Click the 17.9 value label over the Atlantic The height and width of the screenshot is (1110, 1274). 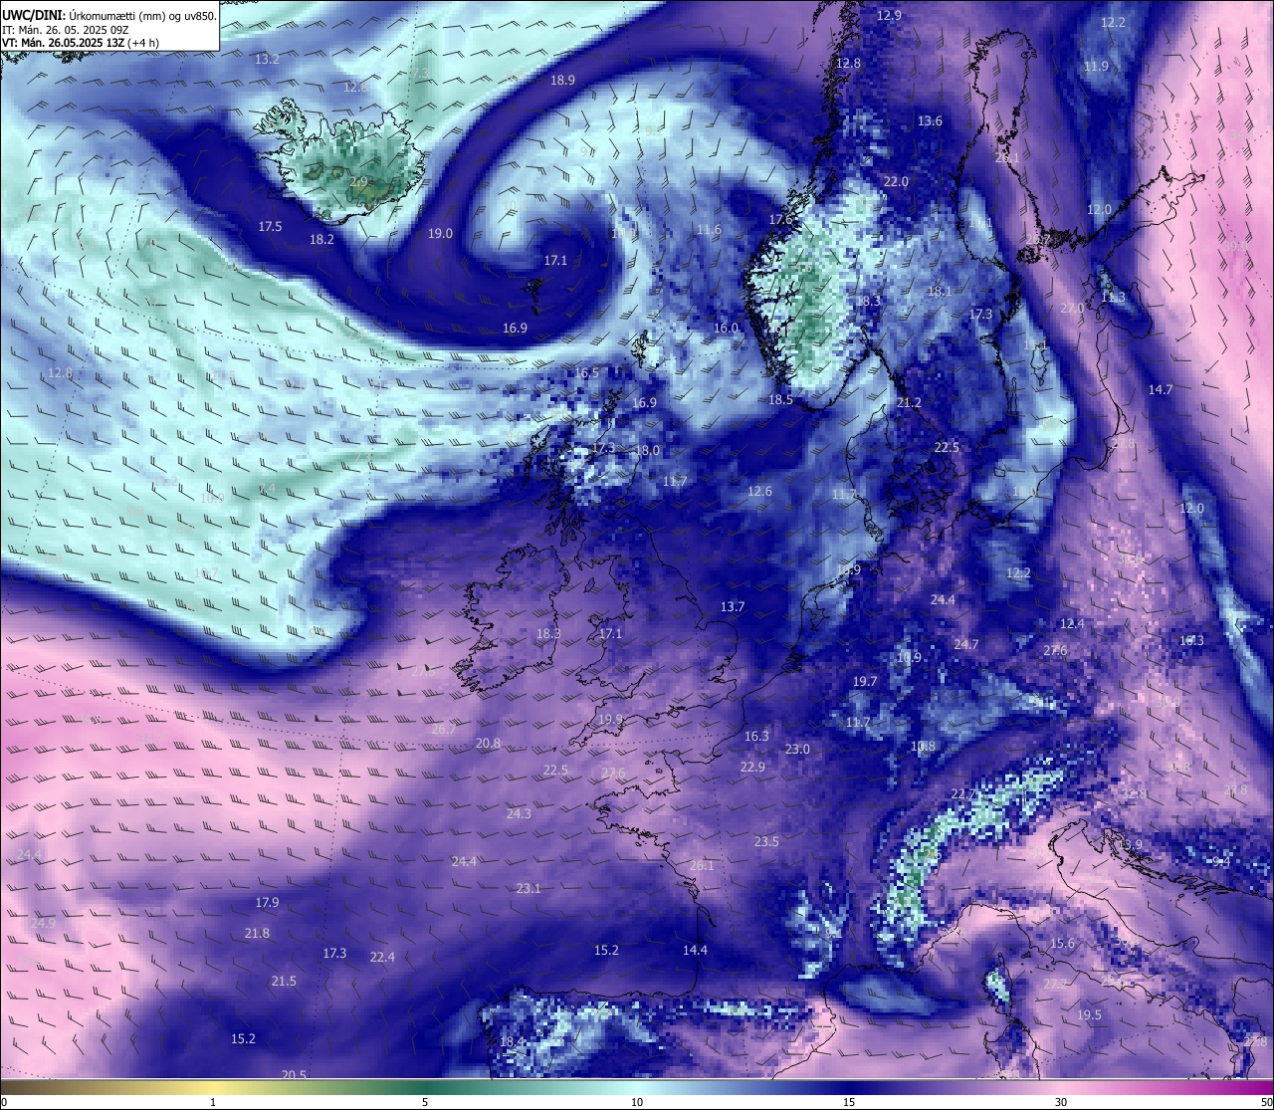[267, 903]
